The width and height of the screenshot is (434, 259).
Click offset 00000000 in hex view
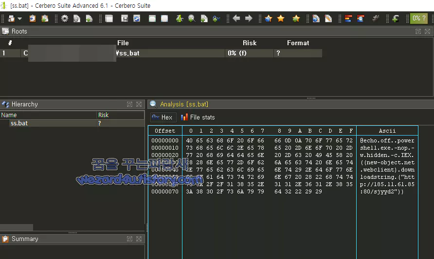coord(165,140)
